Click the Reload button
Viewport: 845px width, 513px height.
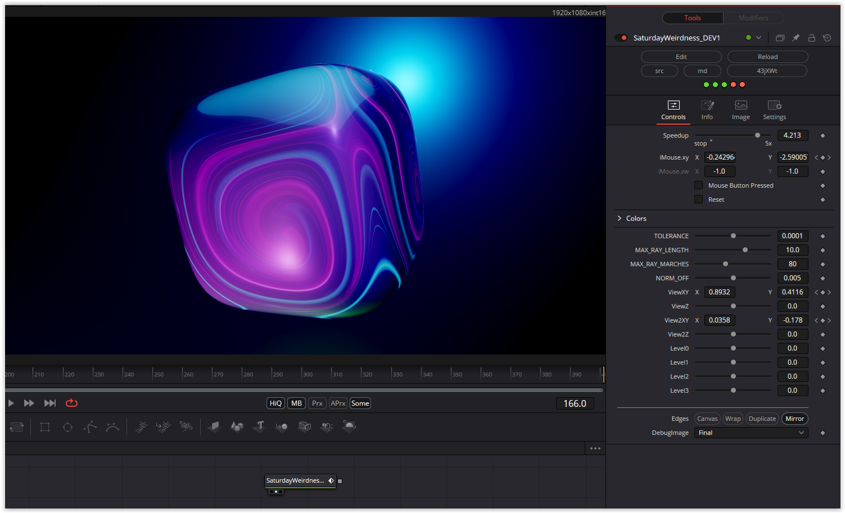[x=768, y=57]
